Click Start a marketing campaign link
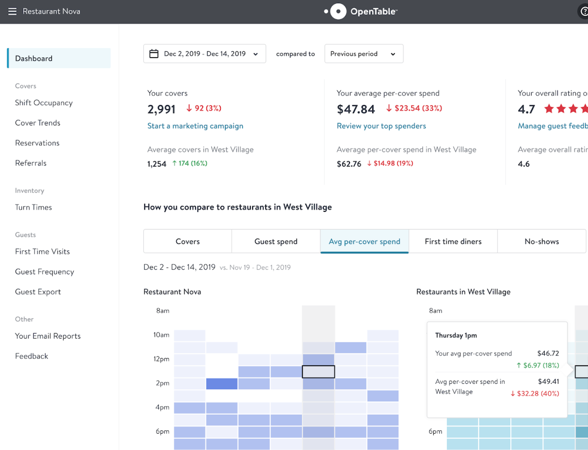The image size is (588, 450). (195, 126)
